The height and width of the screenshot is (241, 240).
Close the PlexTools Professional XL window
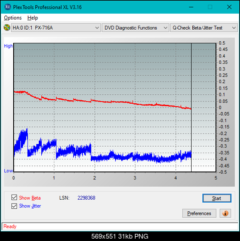pos(229,7)
